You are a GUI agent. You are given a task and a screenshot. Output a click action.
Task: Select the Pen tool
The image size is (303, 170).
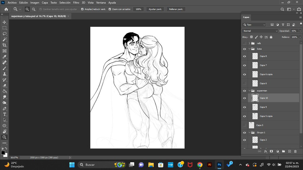[x=4, y=109]
